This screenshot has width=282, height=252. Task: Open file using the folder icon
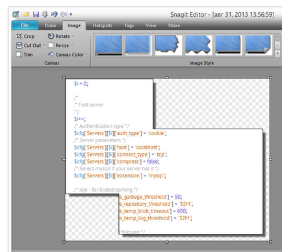tap(27, 14)
